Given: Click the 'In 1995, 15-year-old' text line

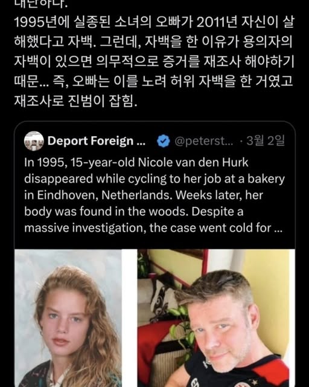Looking at the screenshot, I should pos(136,163).
